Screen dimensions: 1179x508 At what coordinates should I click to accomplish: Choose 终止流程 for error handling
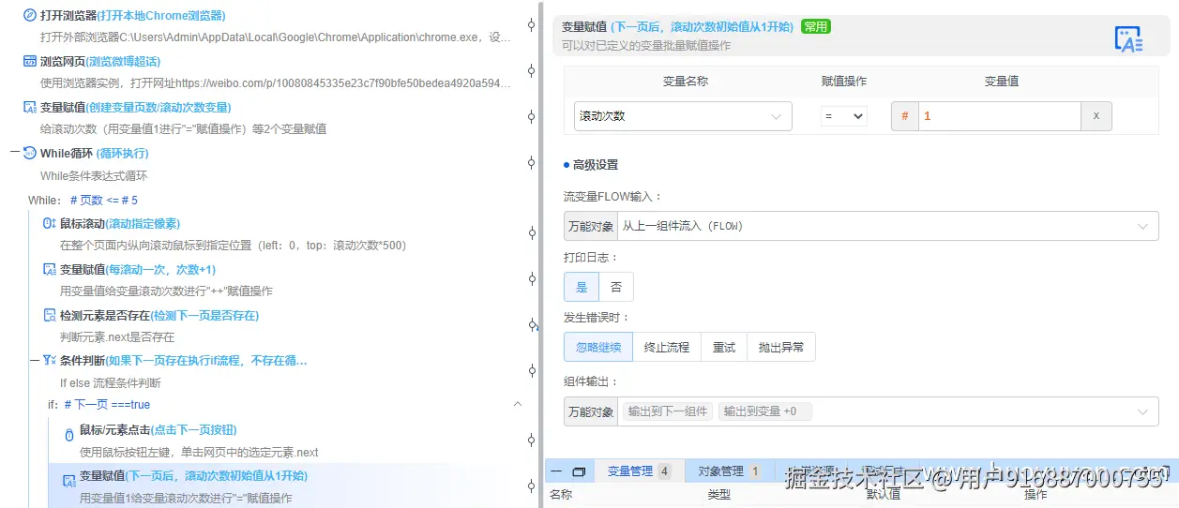pos(667,347)
